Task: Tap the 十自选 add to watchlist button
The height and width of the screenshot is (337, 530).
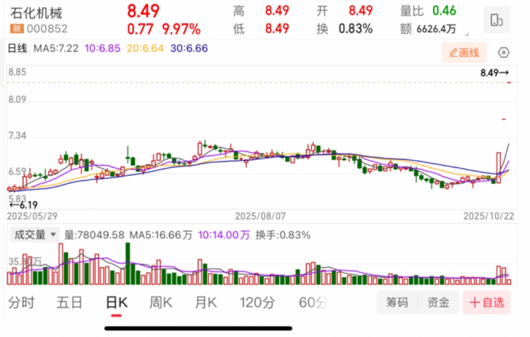Action: [487, 303]
